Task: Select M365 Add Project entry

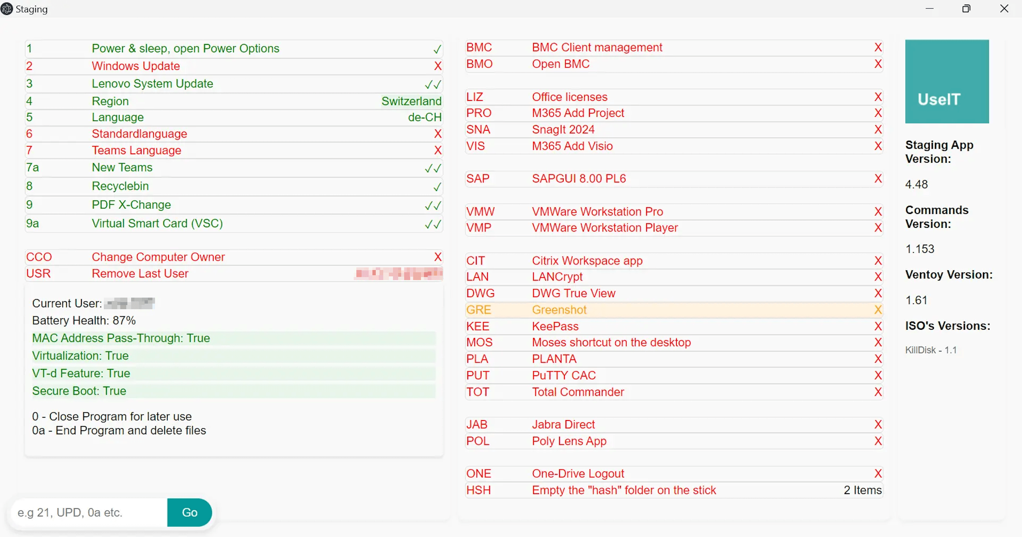Action: coord(673,114)
